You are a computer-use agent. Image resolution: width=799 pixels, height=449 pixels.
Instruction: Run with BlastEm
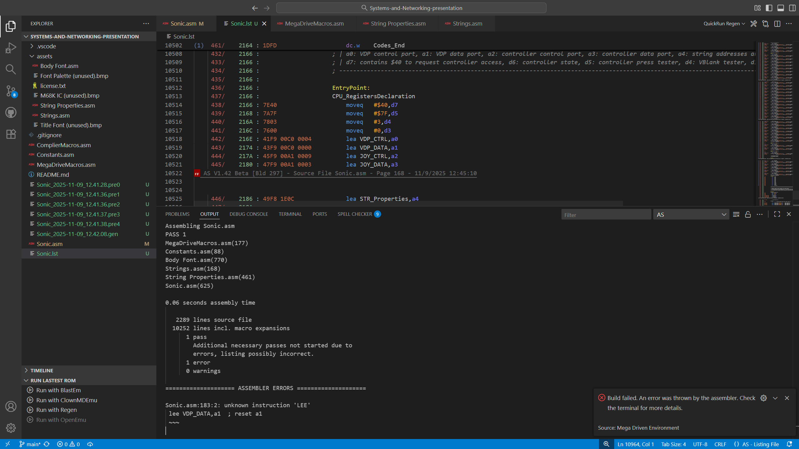58,390
